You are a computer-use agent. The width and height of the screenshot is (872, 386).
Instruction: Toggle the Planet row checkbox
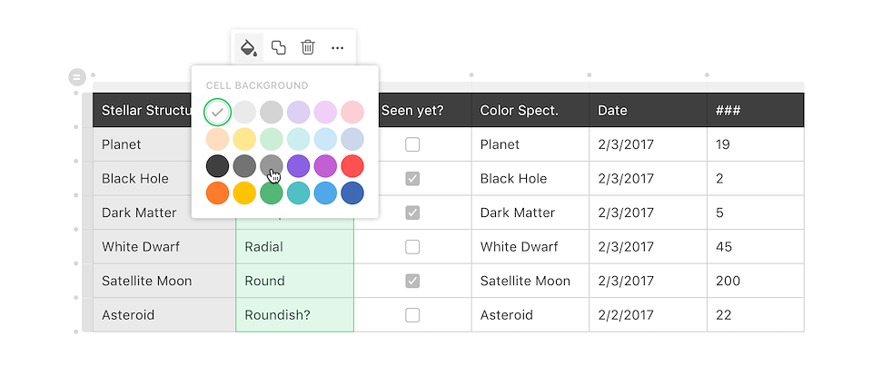tap(412, 144)
